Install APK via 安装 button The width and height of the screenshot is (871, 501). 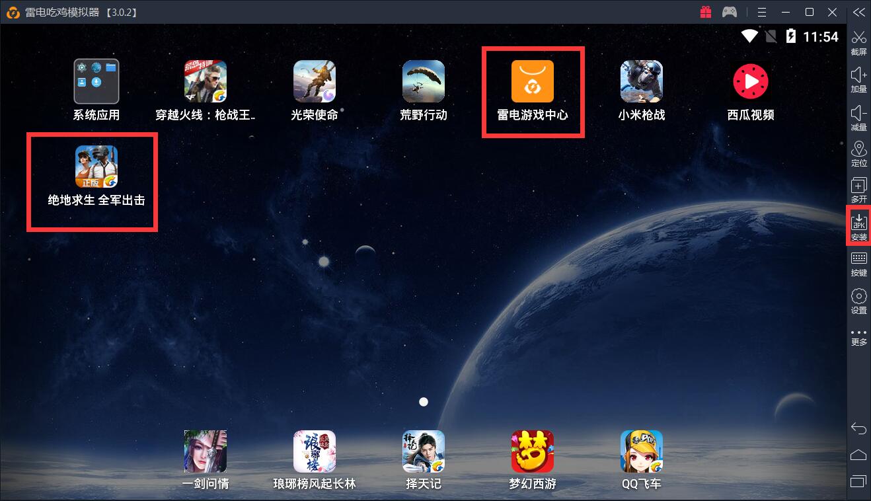click(858, 226)
